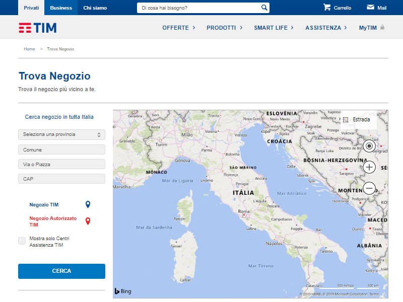Click the blue Negozio TIM pin icon
The width and height of the screenshot is (403, 302).
point(88,204)
